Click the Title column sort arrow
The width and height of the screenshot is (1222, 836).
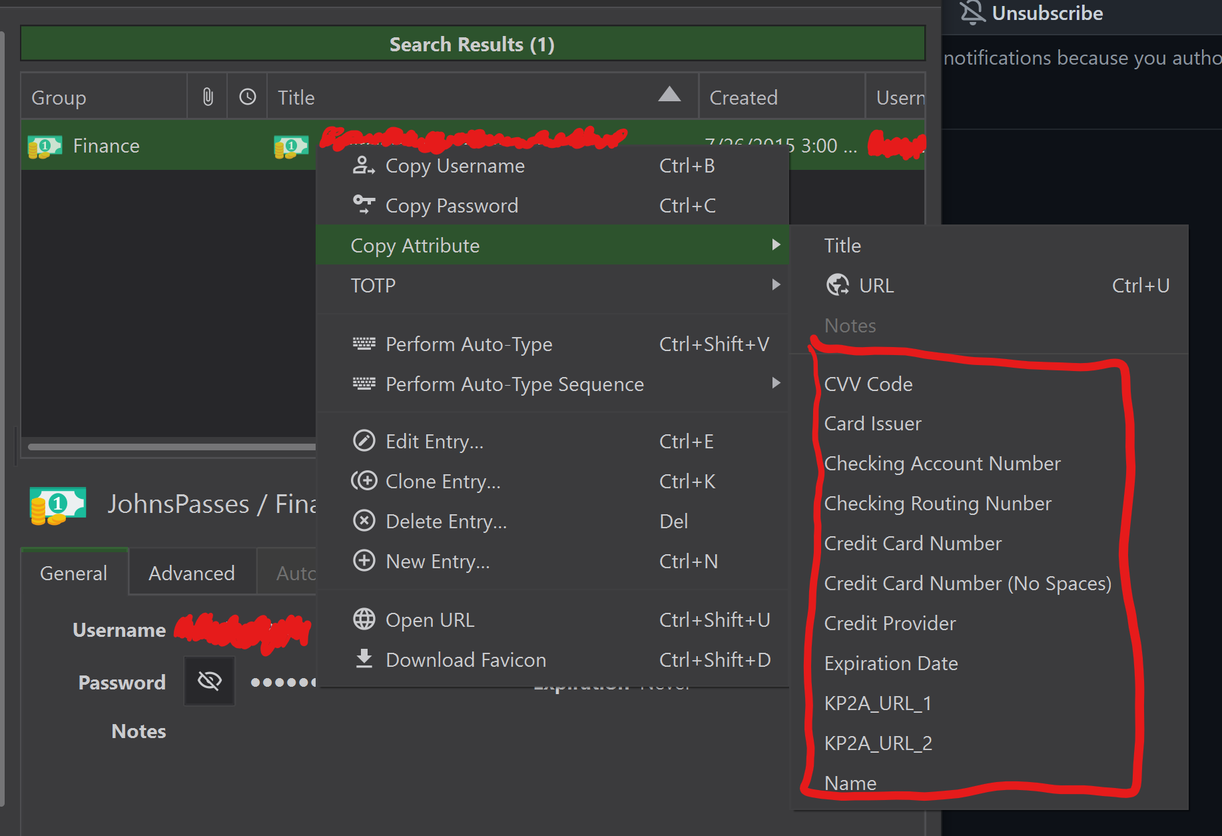[x=670, y=95]
